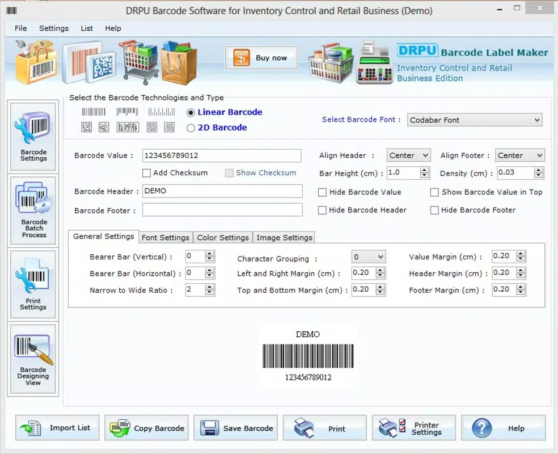Screen dimensions: 558x454
Task: Click the shopping cart banner image
Action: pyautogui.click(x=139, y=62)
